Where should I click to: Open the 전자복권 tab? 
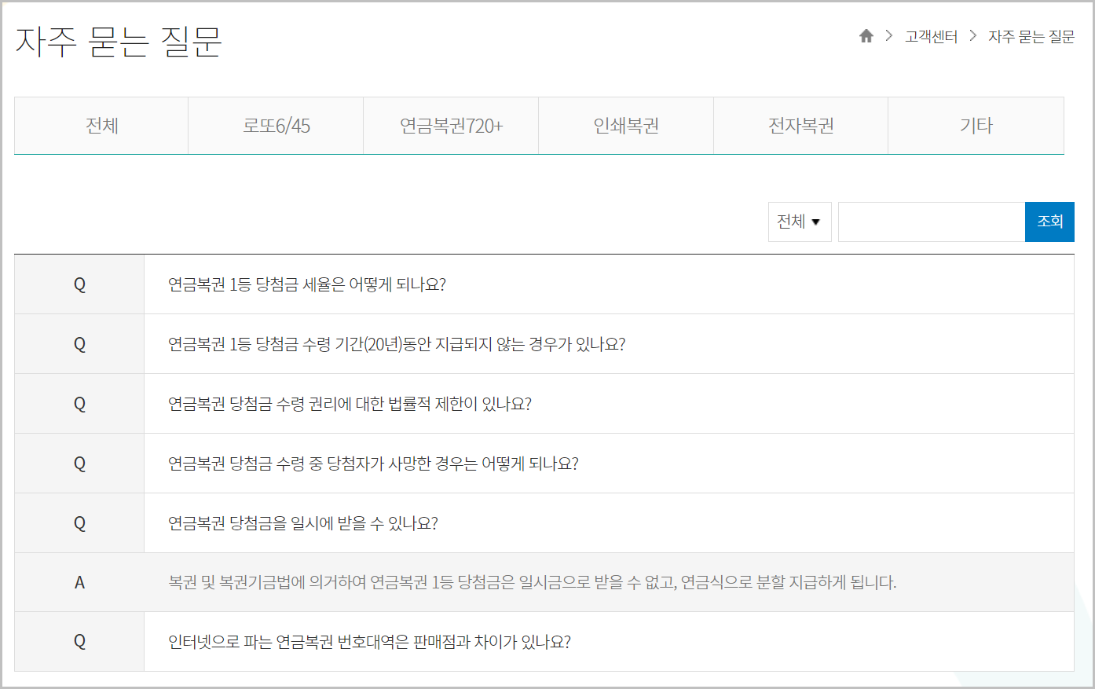tap(801, 126)
